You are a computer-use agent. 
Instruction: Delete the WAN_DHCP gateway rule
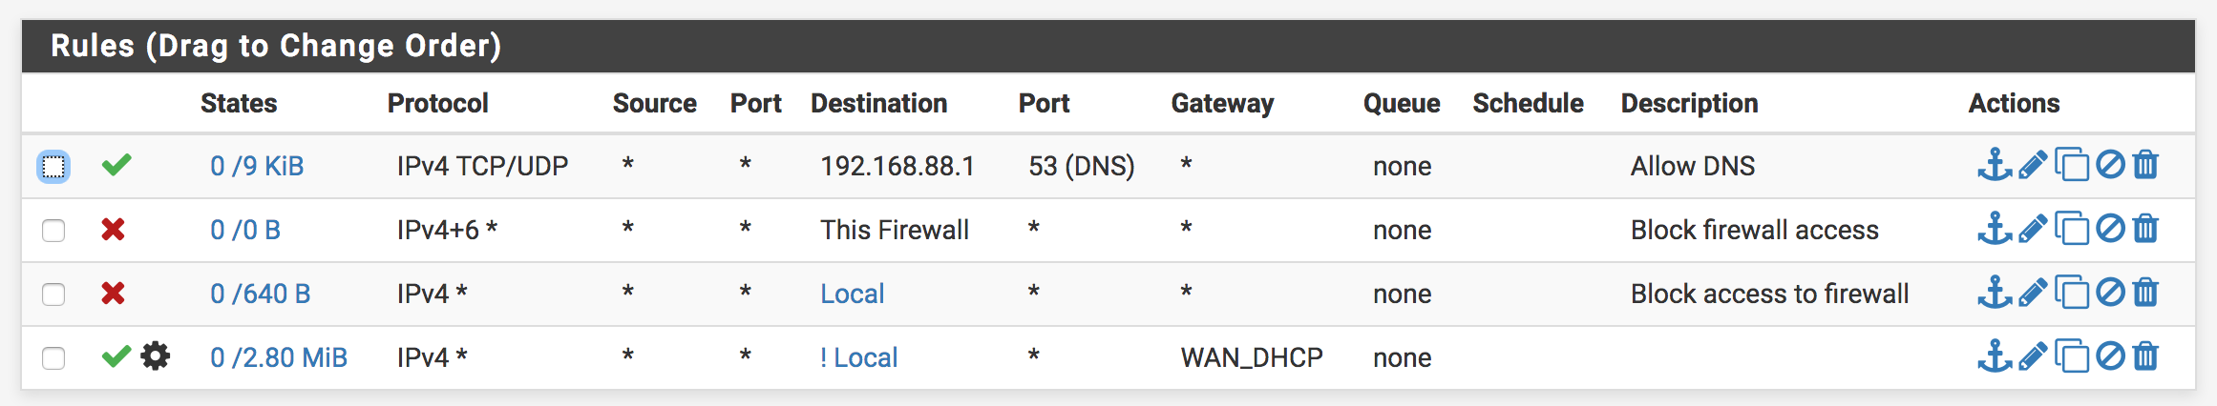coord(2145,356)
